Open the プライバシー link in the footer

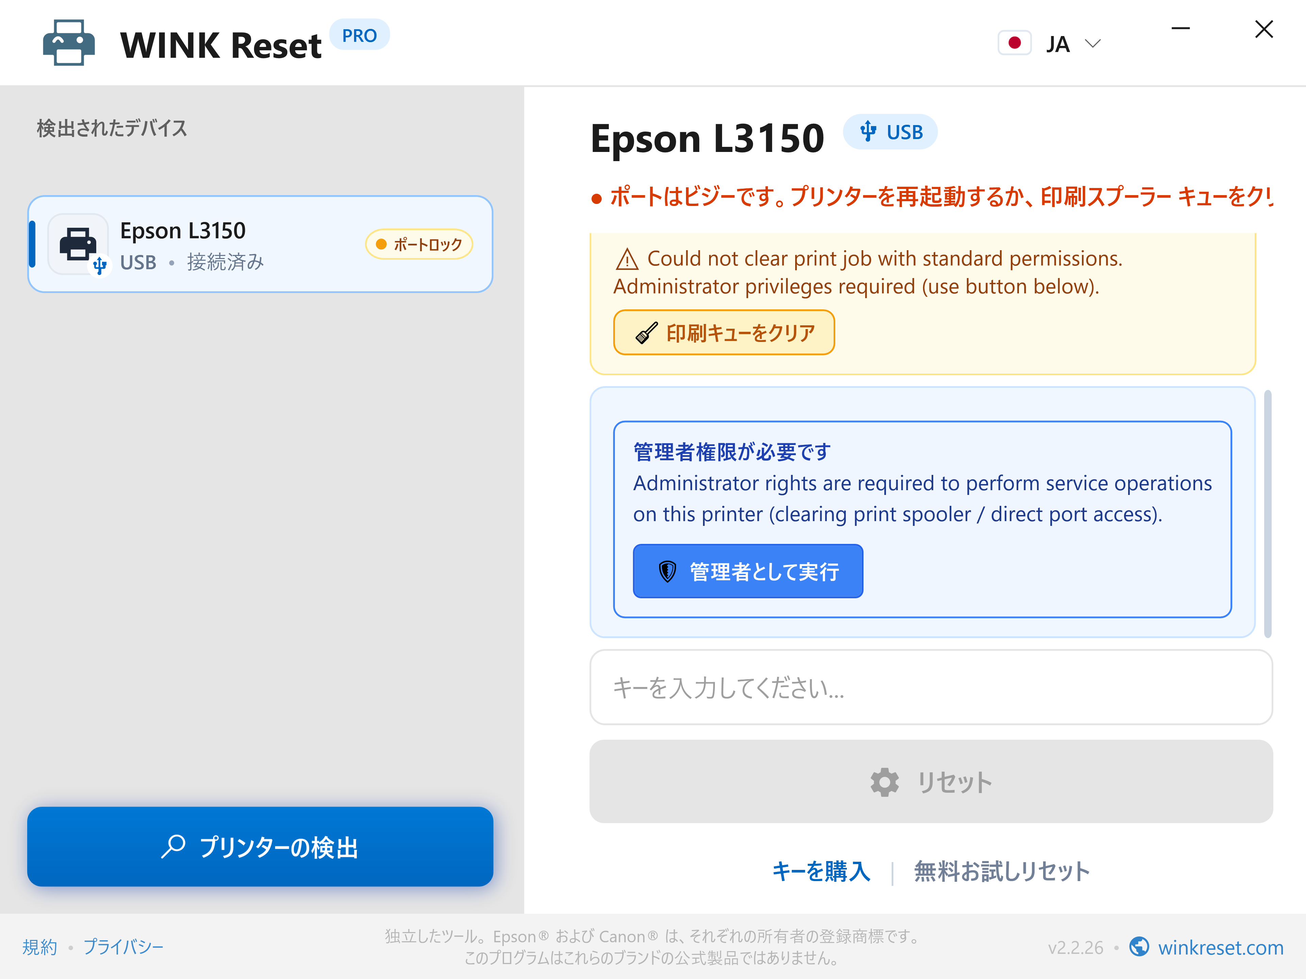(x=123, y=947)
